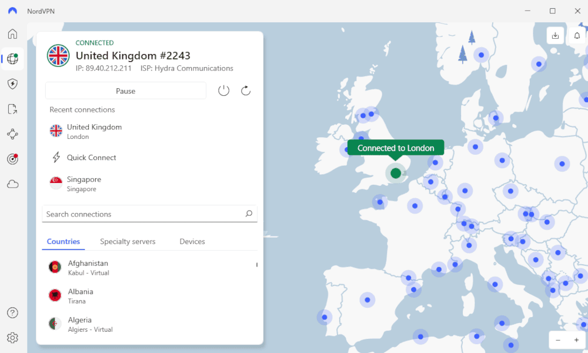Switch to the Specialty servers tab
This screenshot has width=588, height=353.
coord(128,242)
